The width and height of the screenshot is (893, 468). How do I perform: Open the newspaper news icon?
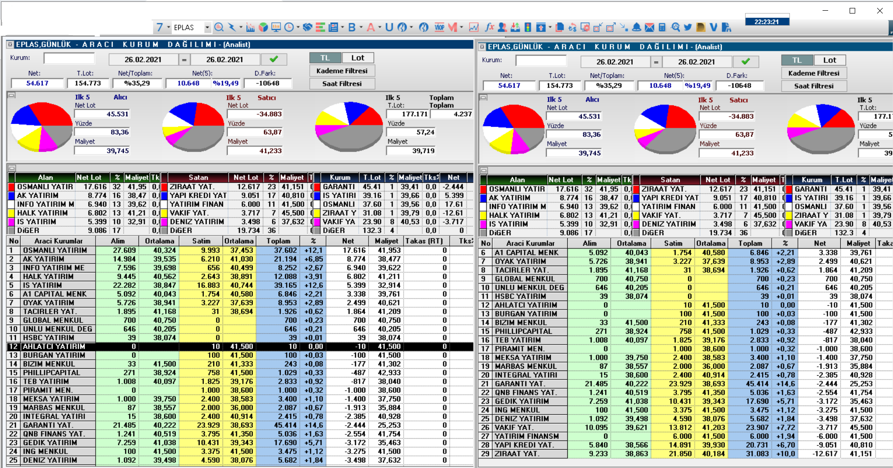(333, 28)
